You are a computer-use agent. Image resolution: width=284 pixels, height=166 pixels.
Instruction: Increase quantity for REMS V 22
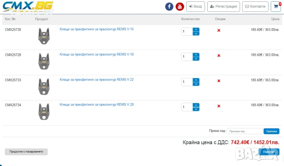(196, 80)
